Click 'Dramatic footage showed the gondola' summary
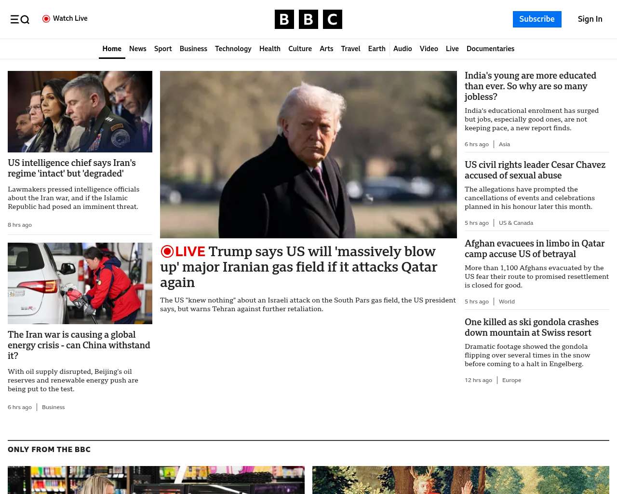617x494 pixels. click(527, 355)
